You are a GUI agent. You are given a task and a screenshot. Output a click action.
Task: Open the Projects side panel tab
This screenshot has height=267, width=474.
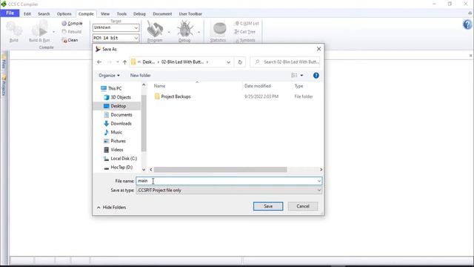coord(4,85)
